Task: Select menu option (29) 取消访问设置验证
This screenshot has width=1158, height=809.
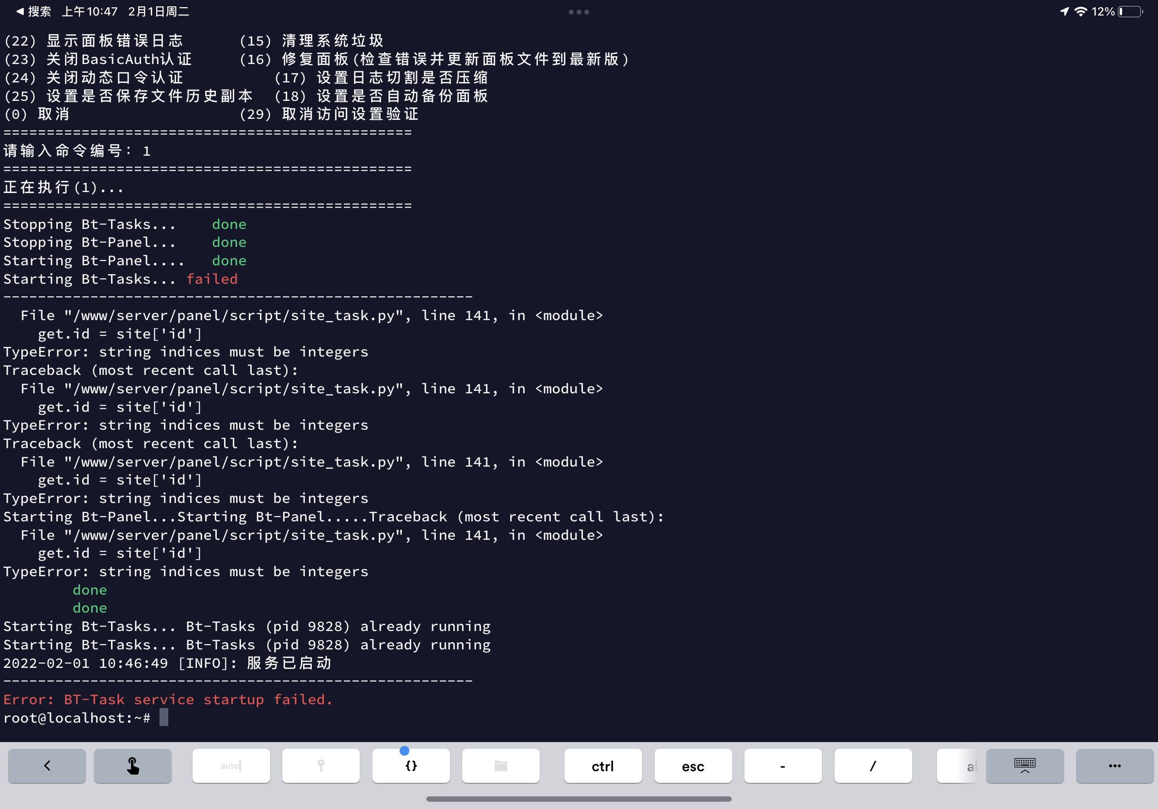Action: coord(329,114)
